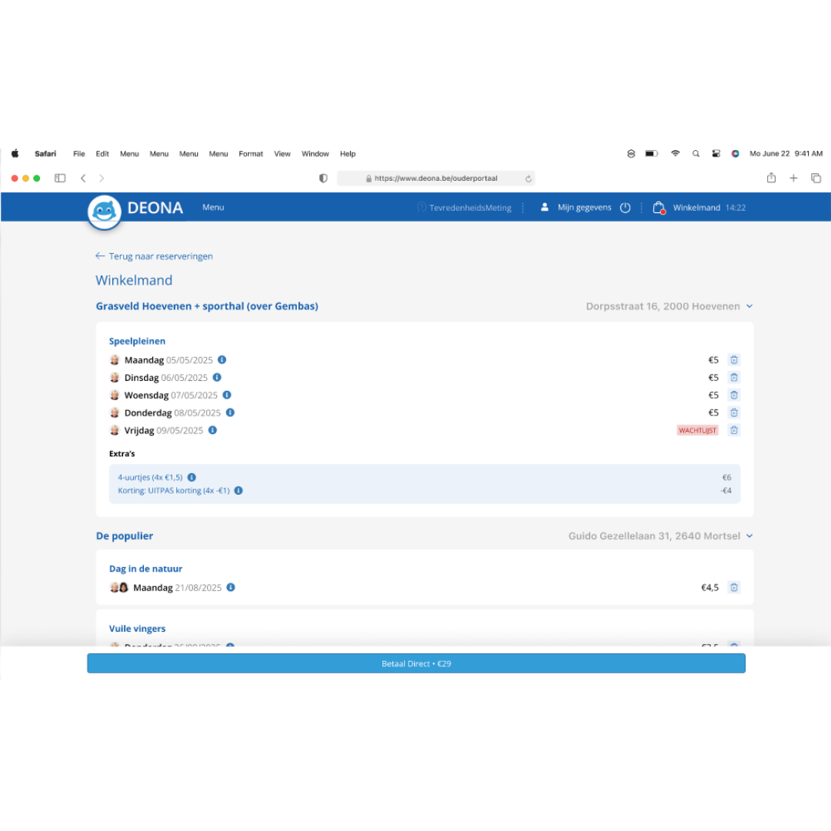The width and height of the screenshot is (831, 831).
Task: Click trash icon for Vrijdag waitlist entry
Action: tap(734, 430)
